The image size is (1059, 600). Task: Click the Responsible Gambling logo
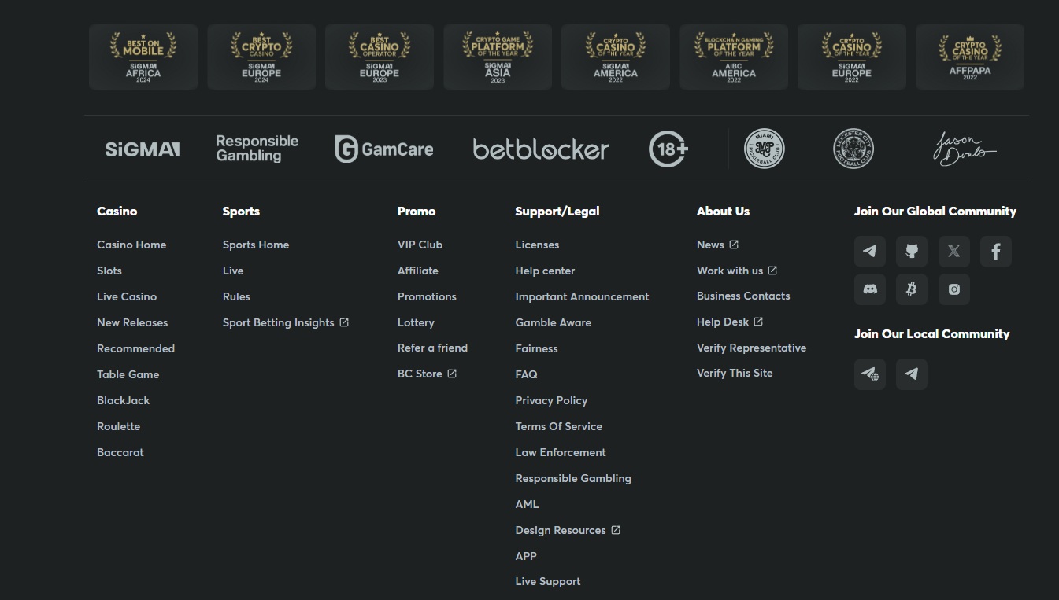257,149
